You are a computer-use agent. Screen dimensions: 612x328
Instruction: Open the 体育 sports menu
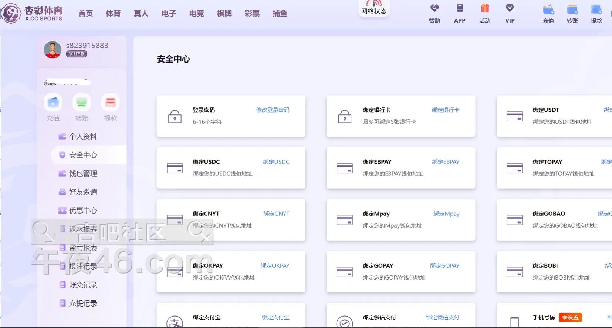(113, 14)
